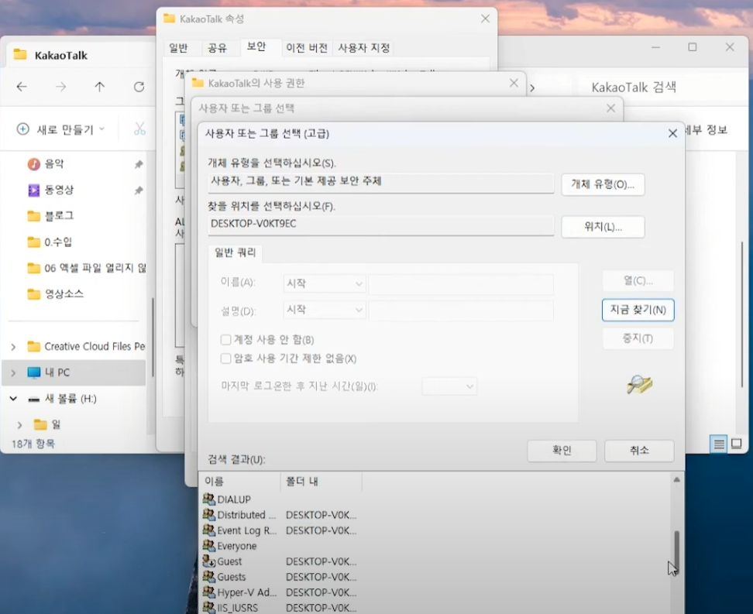This screenshot has width=753, height=614.
Task: Expand the 일 folder node
Action: click(19, 425)
